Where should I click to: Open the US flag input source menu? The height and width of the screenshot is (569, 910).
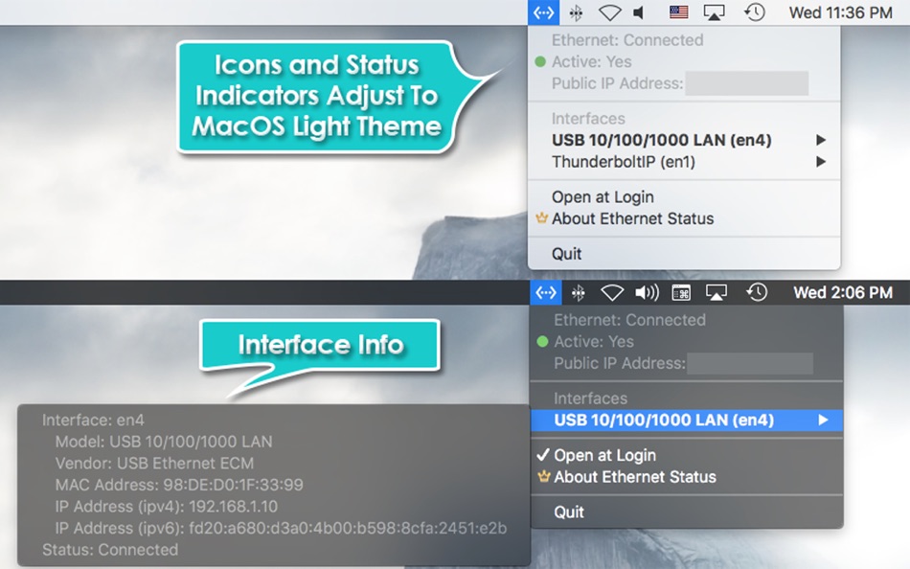[x=678, y=12]
